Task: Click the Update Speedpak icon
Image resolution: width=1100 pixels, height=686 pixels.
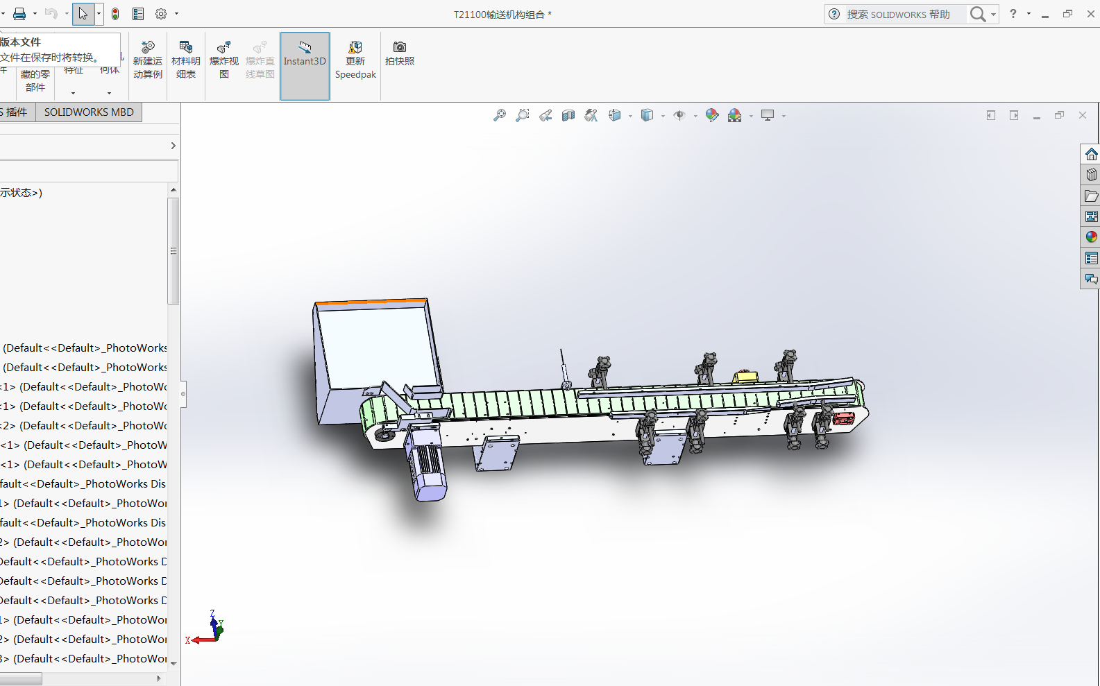Action: (355, 60)
